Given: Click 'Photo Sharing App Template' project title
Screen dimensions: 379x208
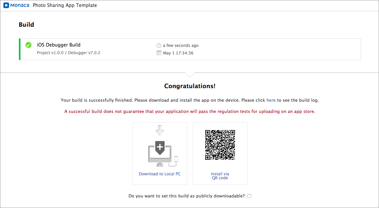Looking at the screenshot, I should click(x=65, y=5).
